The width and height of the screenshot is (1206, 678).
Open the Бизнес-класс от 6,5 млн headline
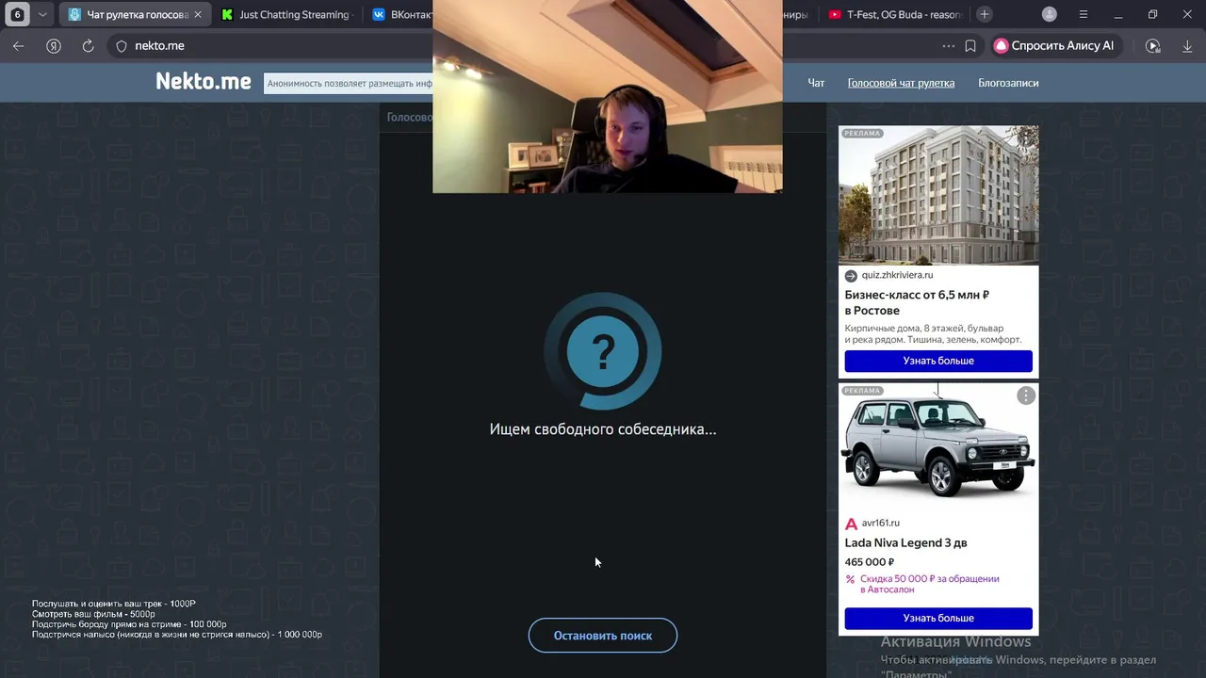click(x=917, y=302)
